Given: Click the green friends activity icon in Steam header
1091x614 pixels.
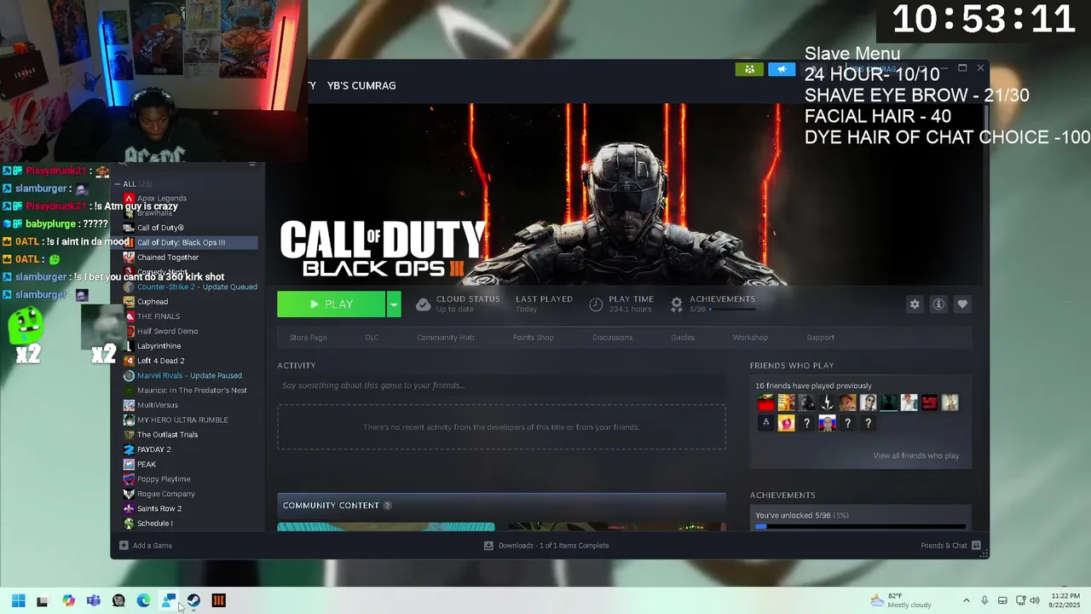Looking at the screenshot, I should coord(749,69).
